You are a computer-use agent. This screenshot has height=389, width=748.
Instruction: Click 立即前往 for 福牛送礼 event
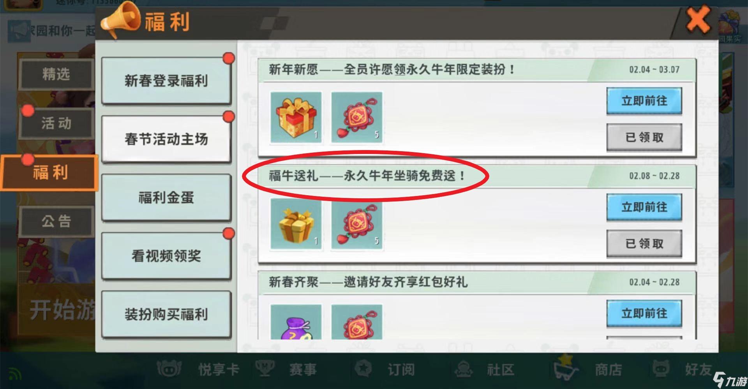tap(644, 207)
